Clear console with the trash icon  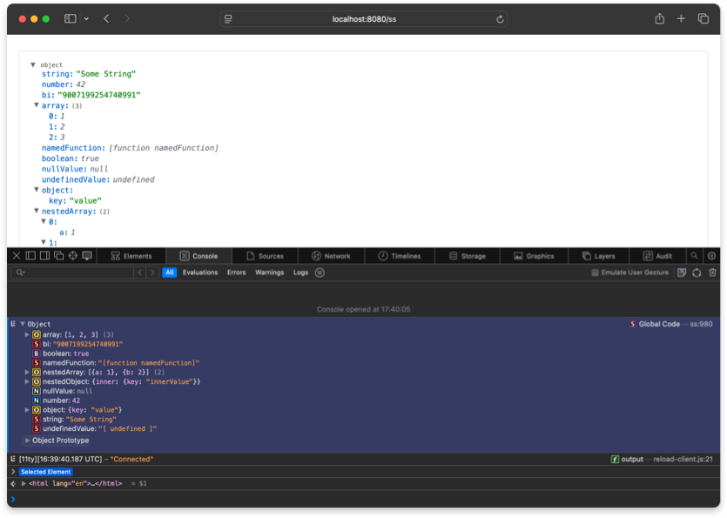click(712, 272)
